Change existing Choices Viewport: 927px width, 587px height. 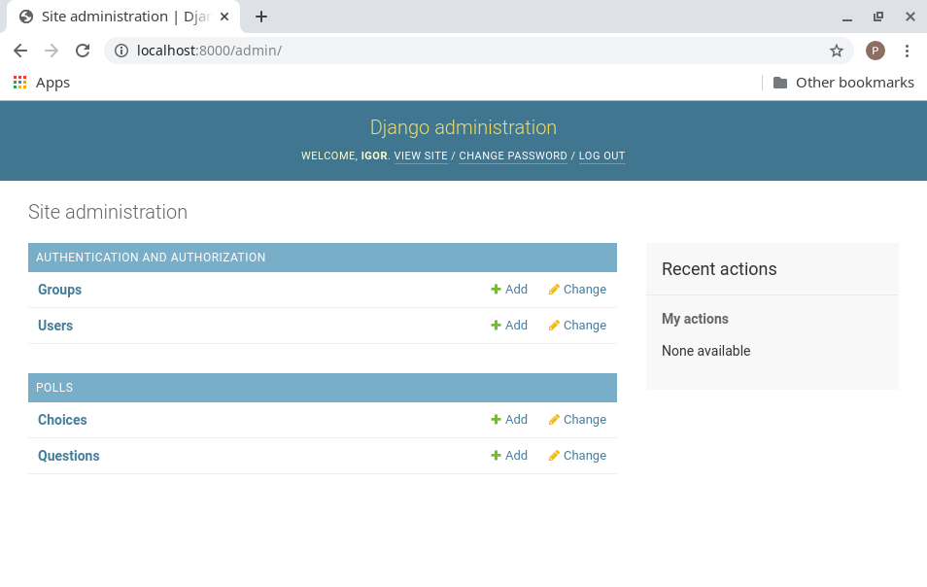[577, 420]
